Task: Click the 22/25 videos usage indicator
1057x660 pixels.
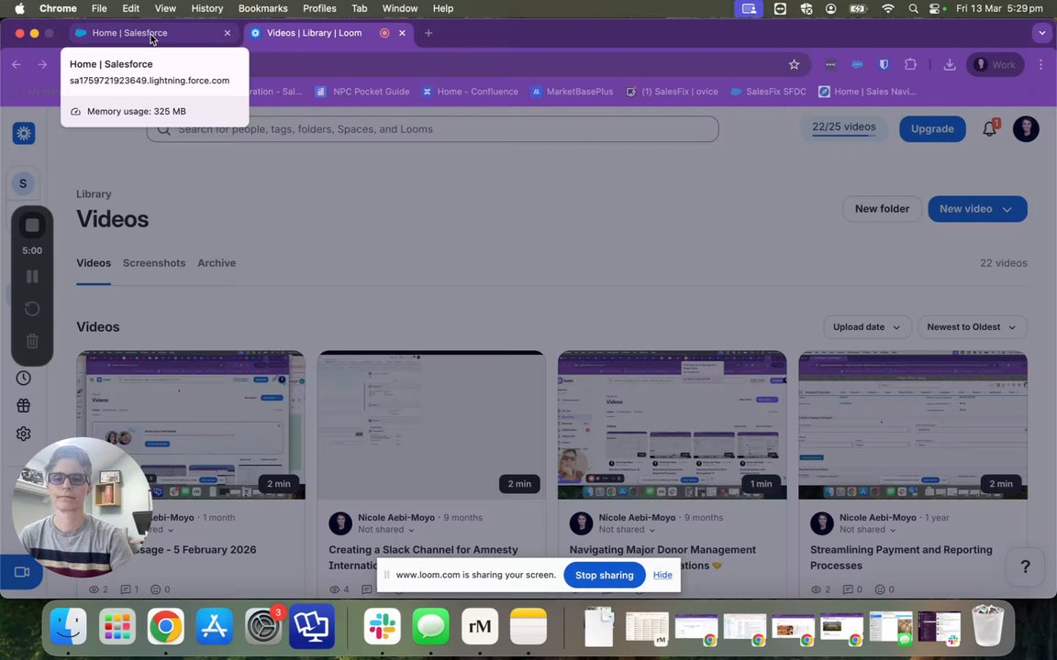Action: coord(844,128)
